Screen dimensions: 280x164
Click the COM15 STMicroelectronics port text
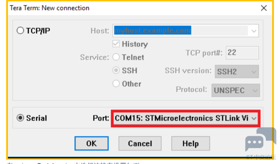tap(182, 118)
